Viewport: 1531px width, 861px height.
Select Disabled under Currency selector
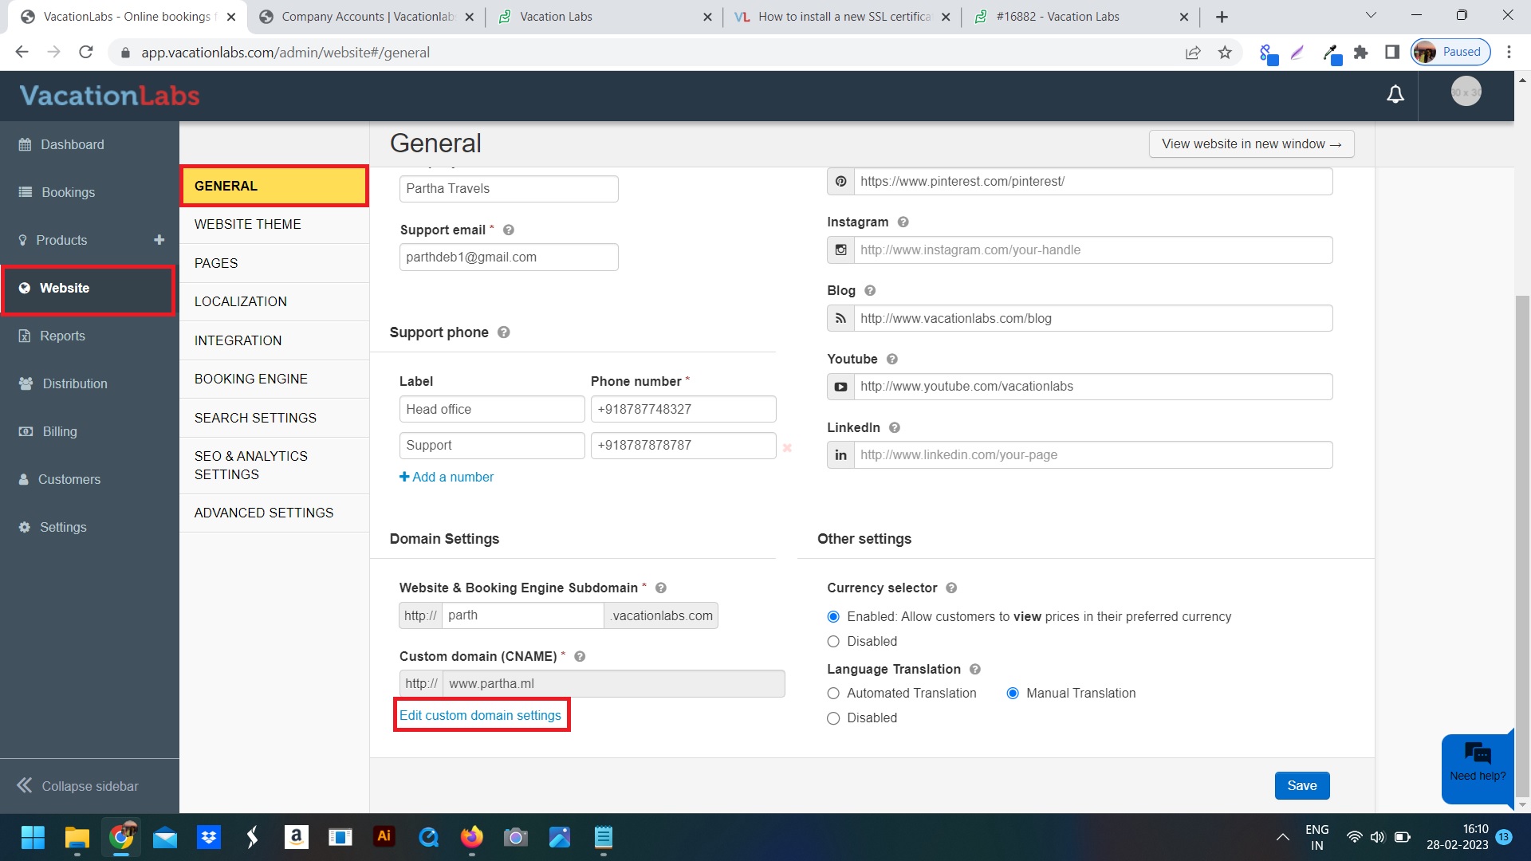tap(833, 642)
